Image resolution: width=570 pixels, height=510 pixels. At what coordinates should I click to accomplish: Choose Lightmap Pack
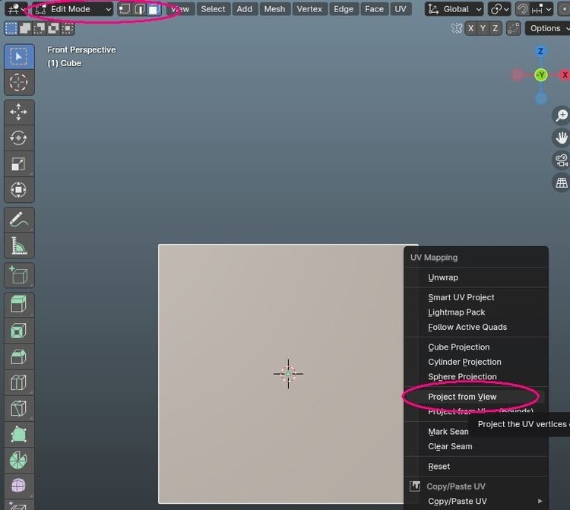tap(476, 312)
